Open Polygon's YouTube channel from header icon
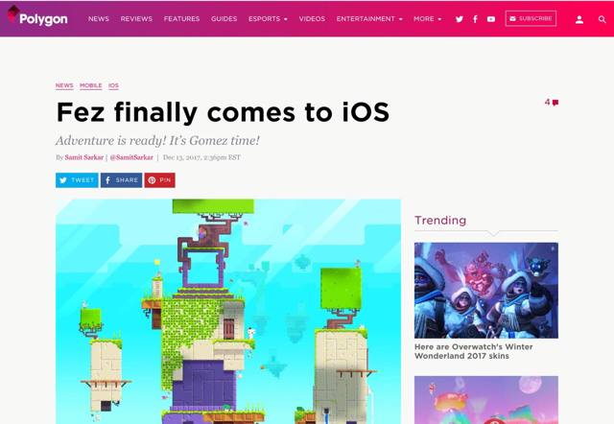Image resolution: width=614 pixels, height=424 pixels. click(x=491, y=19)
